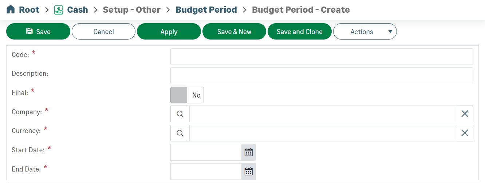
Task: Open Company lookup search icon
Action: coord(180,114)
